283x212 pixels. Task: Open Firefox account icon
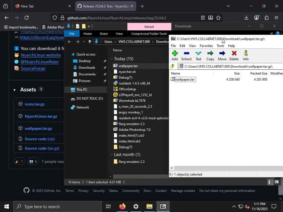256,17
